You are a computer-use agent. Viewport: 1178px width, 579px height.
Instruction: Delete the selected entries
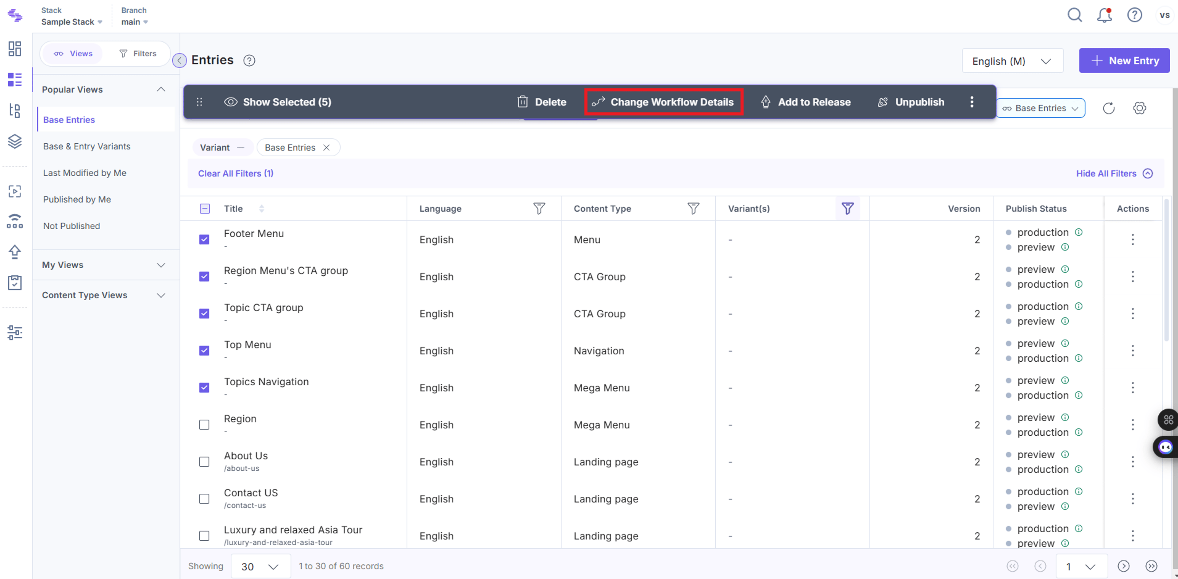tap(541, 102)
